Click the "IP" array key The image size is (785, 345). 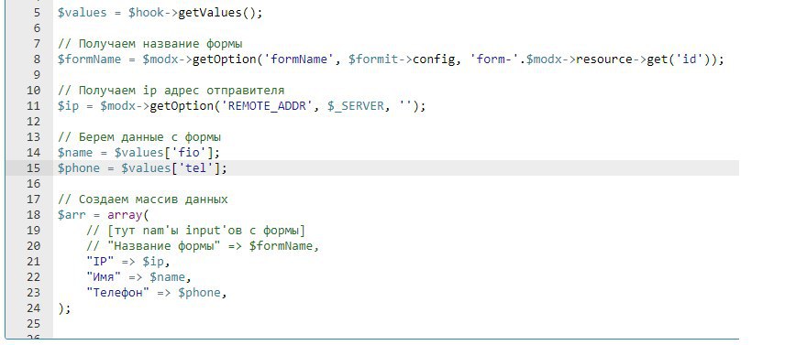100,262
